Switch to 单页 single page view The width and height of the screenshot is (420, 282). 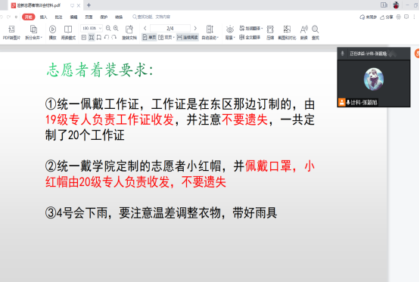pos(149,38)
